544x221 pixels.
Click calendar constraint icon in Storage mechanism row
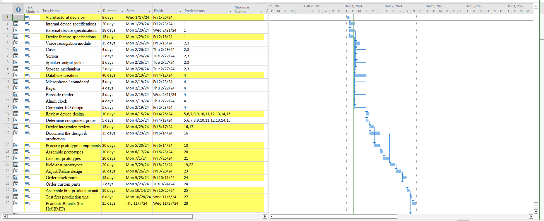click(x=16, y=69)
